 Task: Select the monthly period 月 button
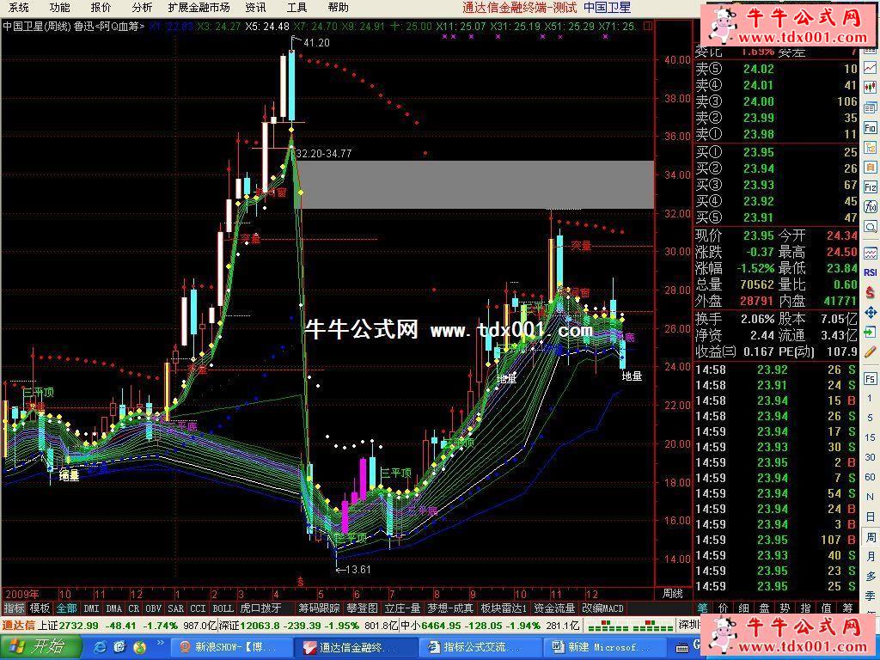pyautogui.click(x=871, y=556)
